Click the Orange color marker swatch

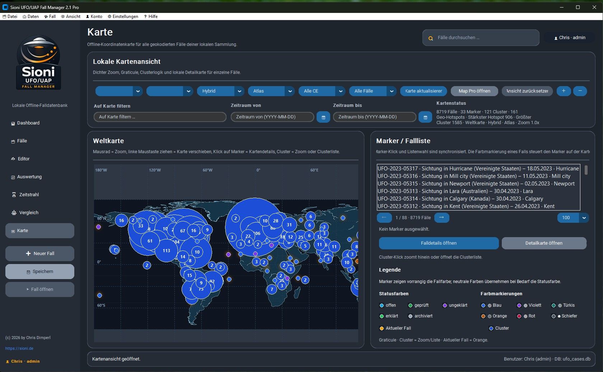(x=483, y=316)
